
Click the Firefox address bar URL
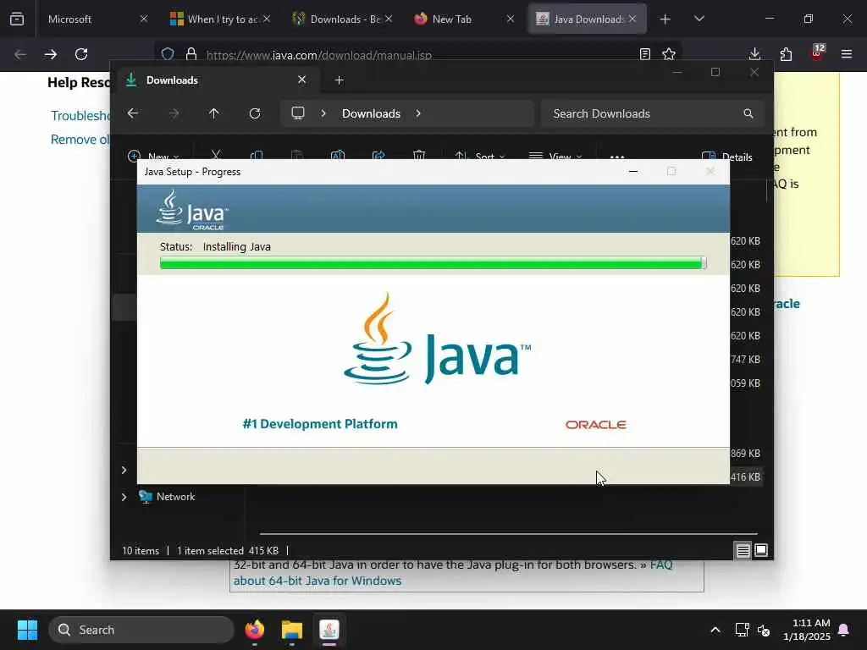tap(319, 55)
